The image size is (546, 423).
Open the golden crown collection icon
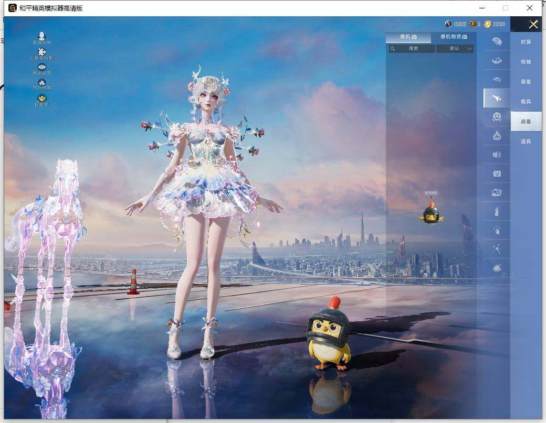[42, 98]
